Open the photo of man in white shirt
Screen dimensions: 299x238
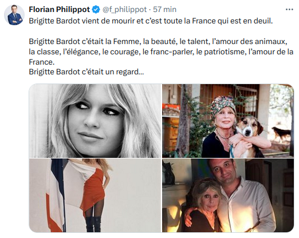pos(228,196)
